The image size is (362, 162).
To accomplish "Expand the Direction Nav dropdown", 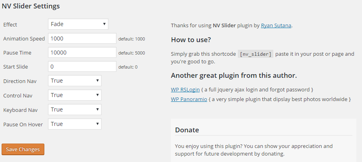I will point(75,81).
